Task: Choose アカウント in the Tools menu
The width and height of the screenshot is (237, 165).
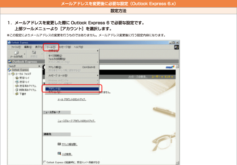Action: [72, 89]
